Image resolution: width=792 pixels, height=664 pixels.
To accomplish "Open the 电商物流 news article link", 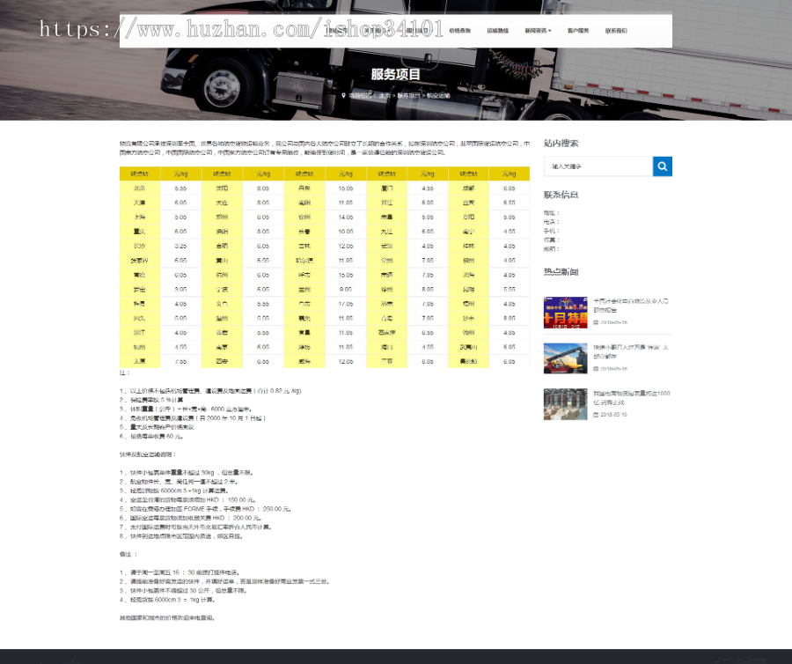I will tap(629, 397).
